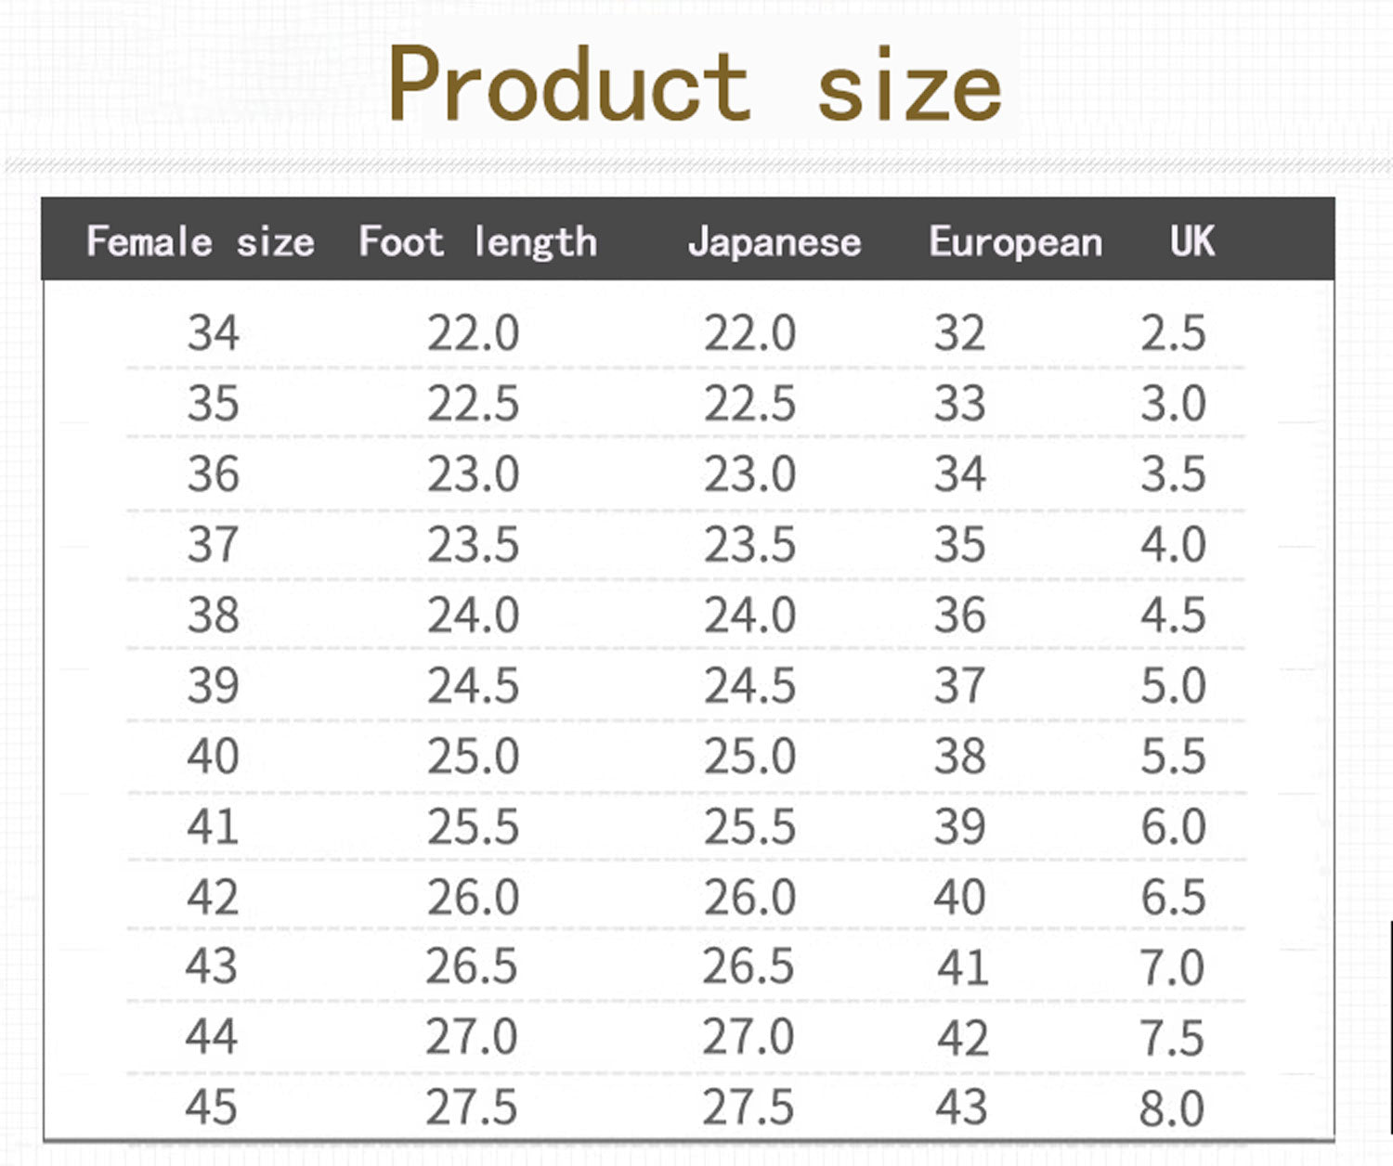This screenshot has width=1393, height=1166.
Task: Select the "Japanese" column header
Action: coord(775,242)
